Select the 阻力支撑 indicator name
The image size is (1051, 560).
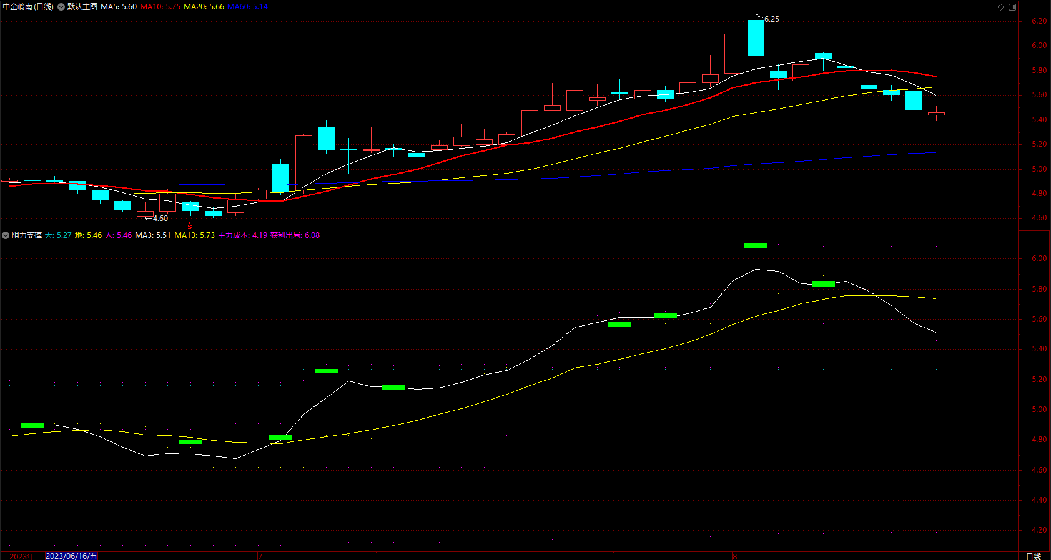(x=27, y=235)
